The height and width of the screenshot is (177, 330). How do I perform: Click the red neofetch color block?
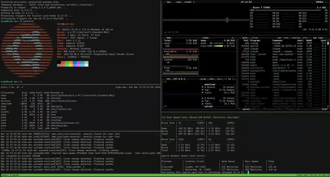point(63,64)
